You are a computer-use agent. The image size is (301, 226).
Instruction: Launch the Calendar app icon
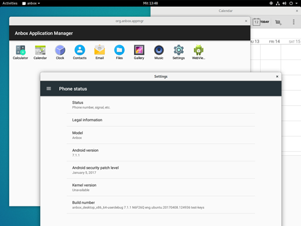click(40, 52)
